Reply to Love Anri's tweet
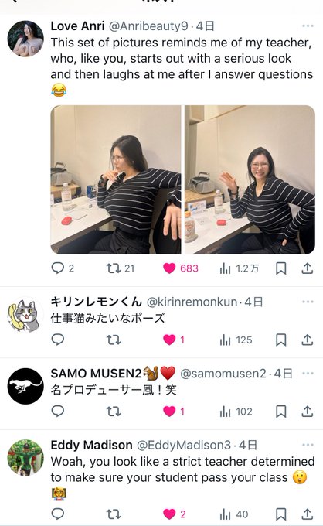The height and width of the screenshot is (526, 323). click(58, 268)
